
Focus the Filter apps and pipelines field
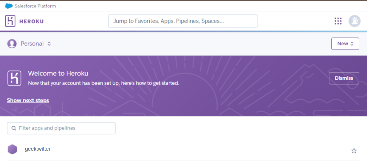[61, 128]
